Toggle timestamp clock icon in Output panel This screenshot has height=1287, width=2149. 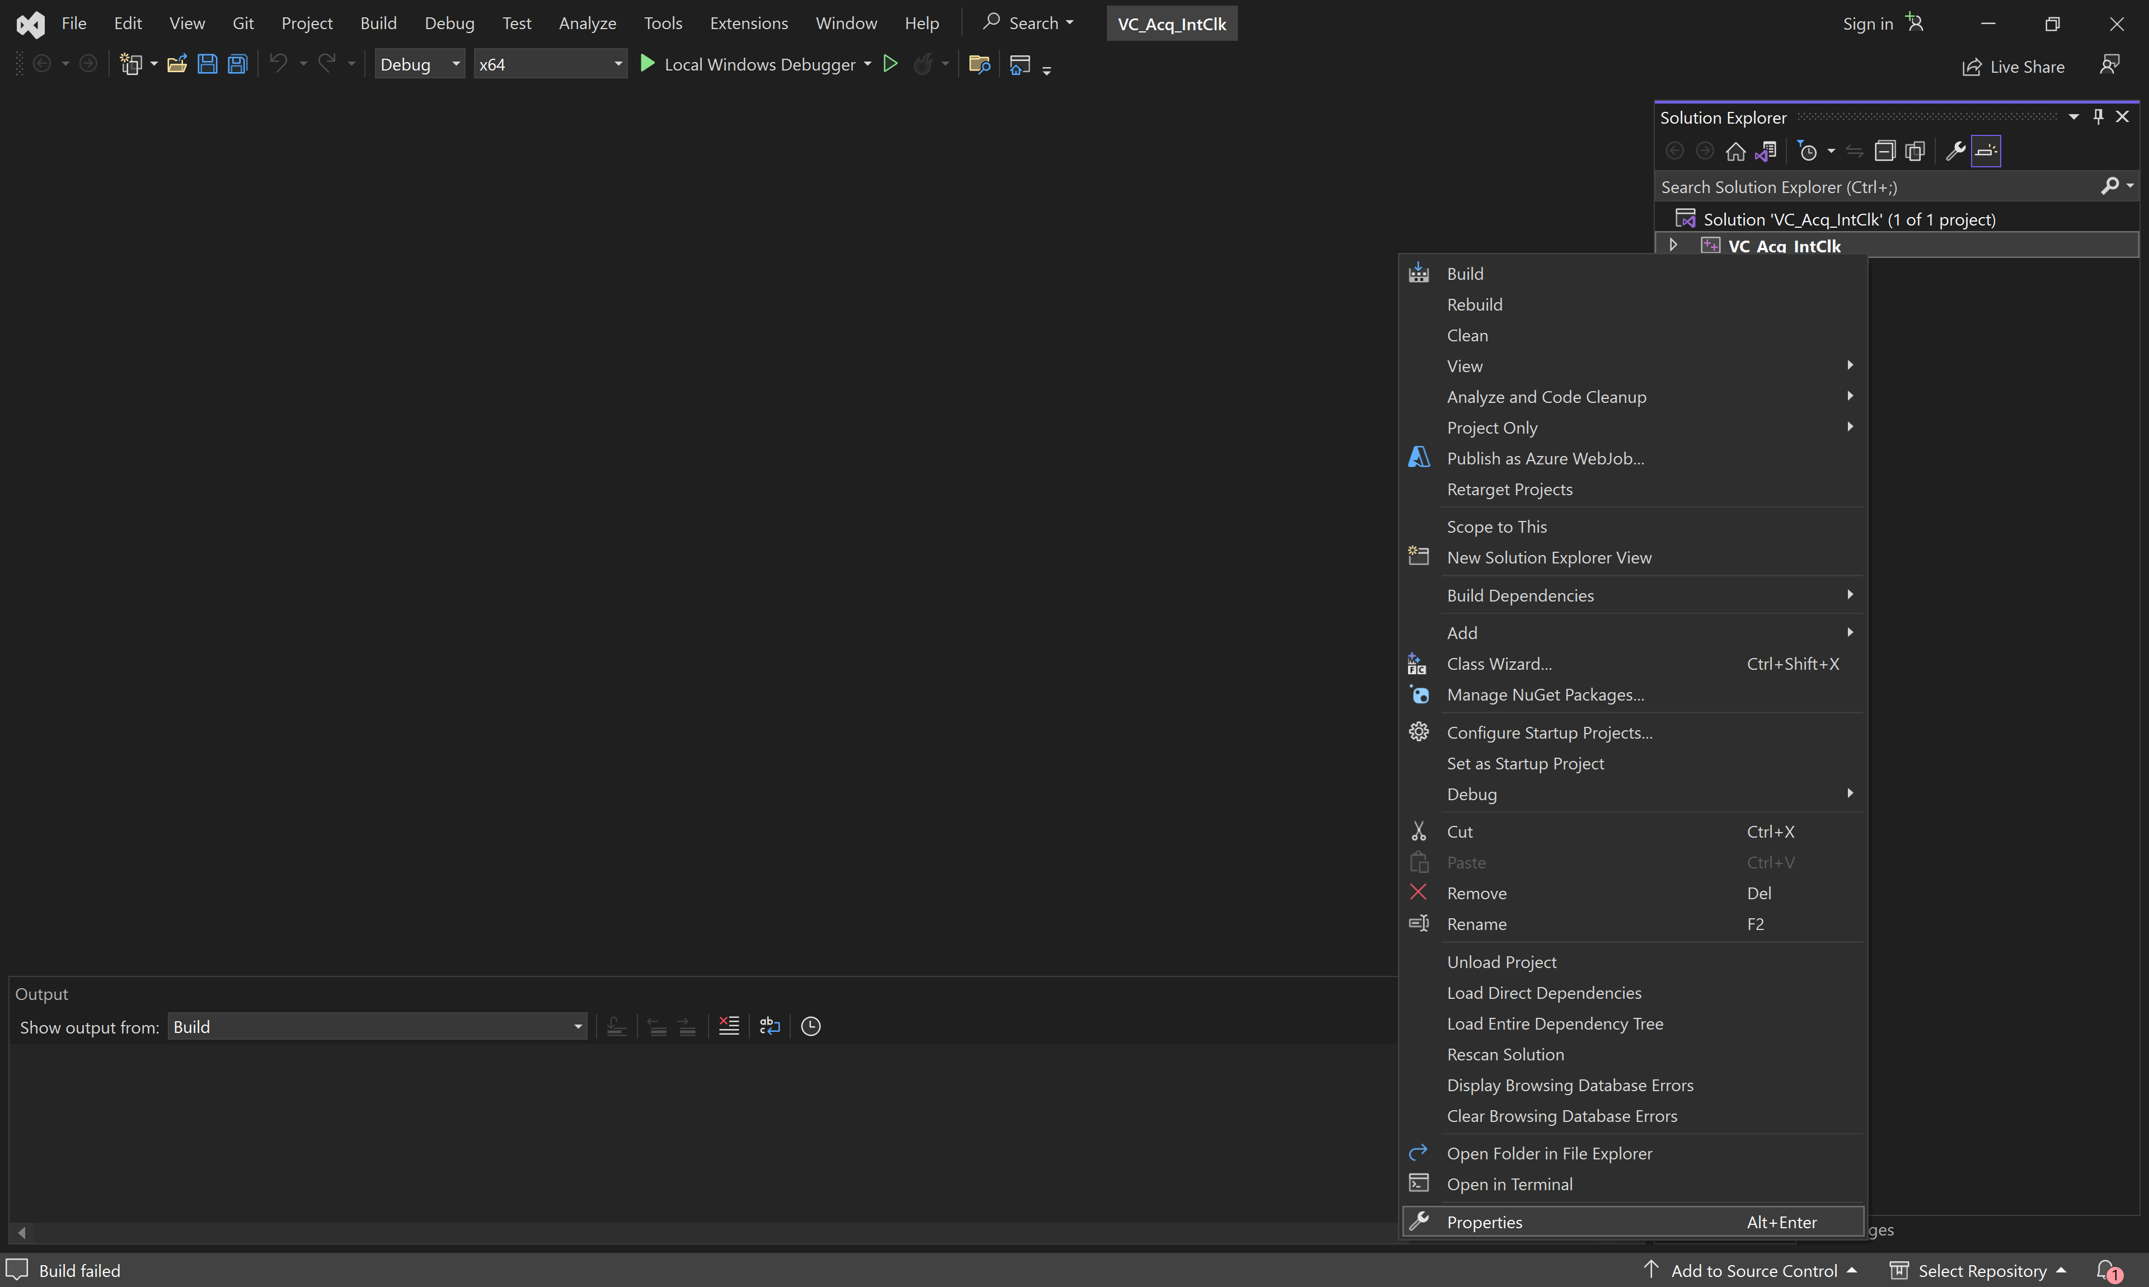coord(810,1026)
